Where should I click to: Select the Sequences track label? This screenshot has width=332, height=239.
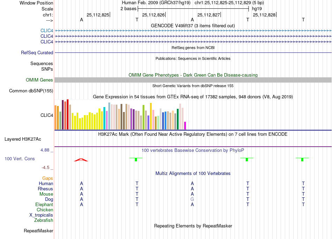[42, 63]
